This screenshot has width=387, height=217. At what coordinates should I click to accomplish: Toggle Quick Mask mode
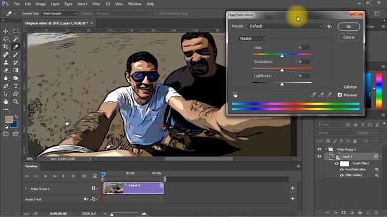tap(5, 134)
